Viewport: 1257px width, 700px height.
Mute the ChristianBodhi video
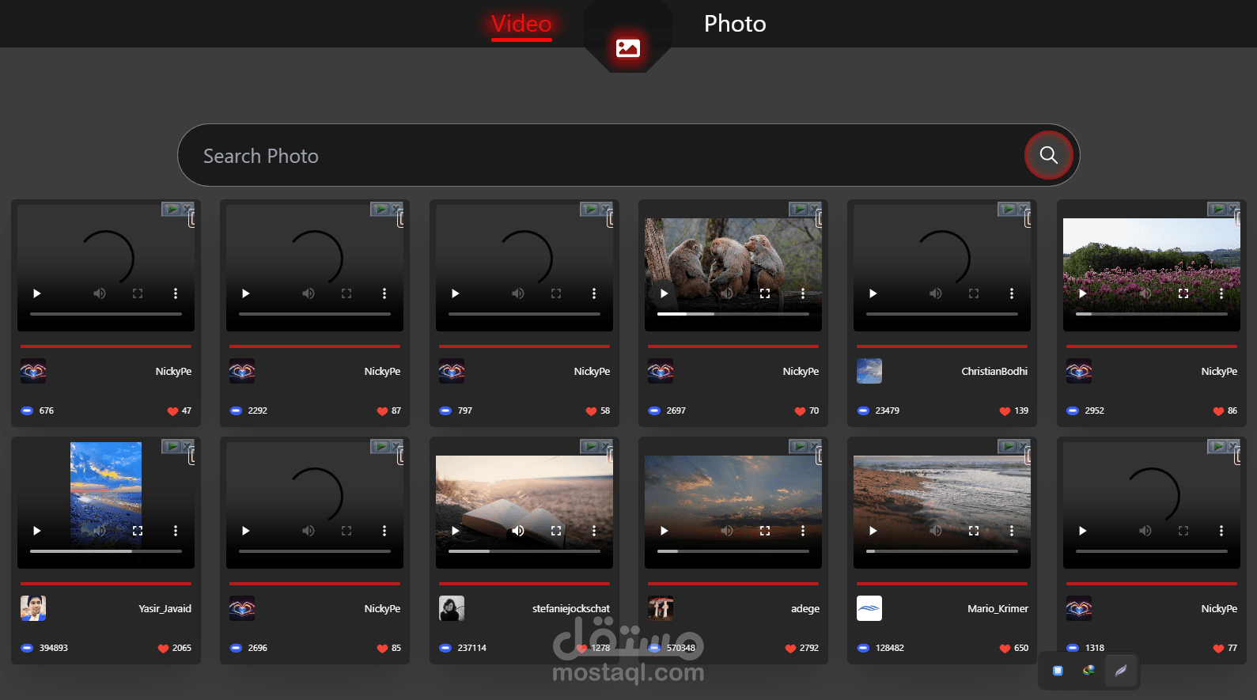point(936,293)
